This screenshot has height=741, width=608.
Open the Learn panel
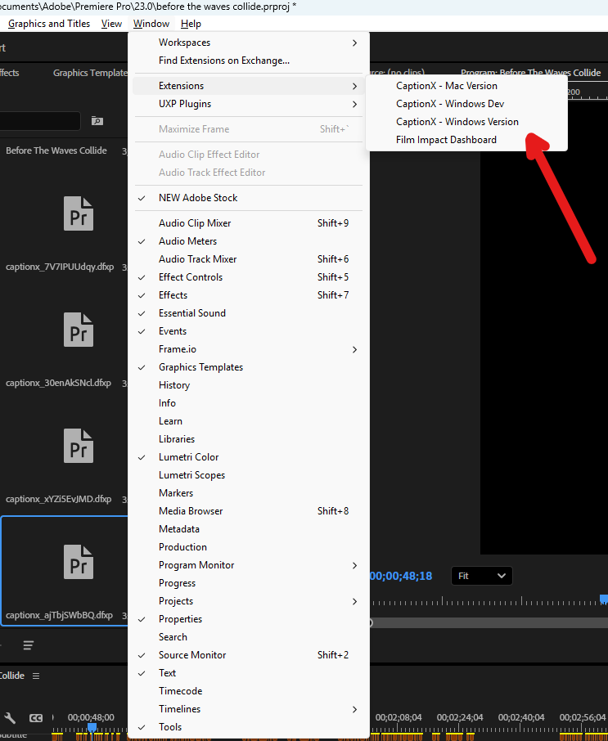(248, 421)
